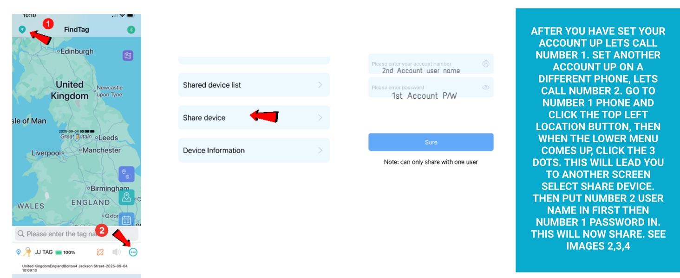Image resolution: width=680 pixels, height=278 pixels.
Task: Click the United Kingdom map label
Action: 70,90
